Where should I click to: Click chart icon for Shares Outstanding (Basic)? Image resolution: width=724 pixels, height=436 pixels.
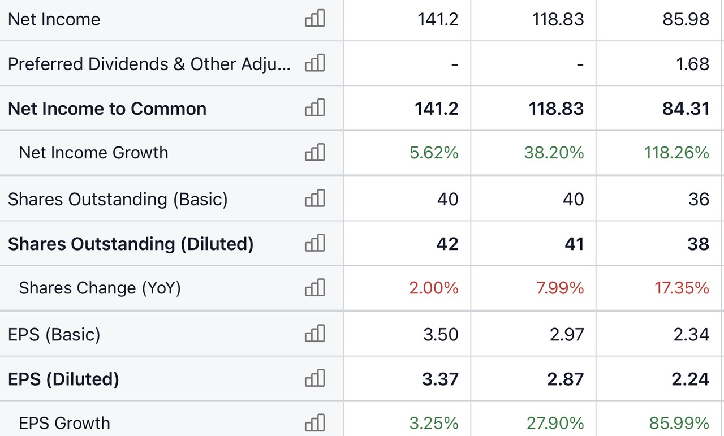click(x=315, y=198)
